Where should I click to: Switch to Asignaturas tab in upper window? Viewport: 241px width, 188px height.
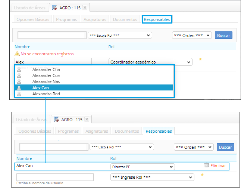click(x=95, y=19)
